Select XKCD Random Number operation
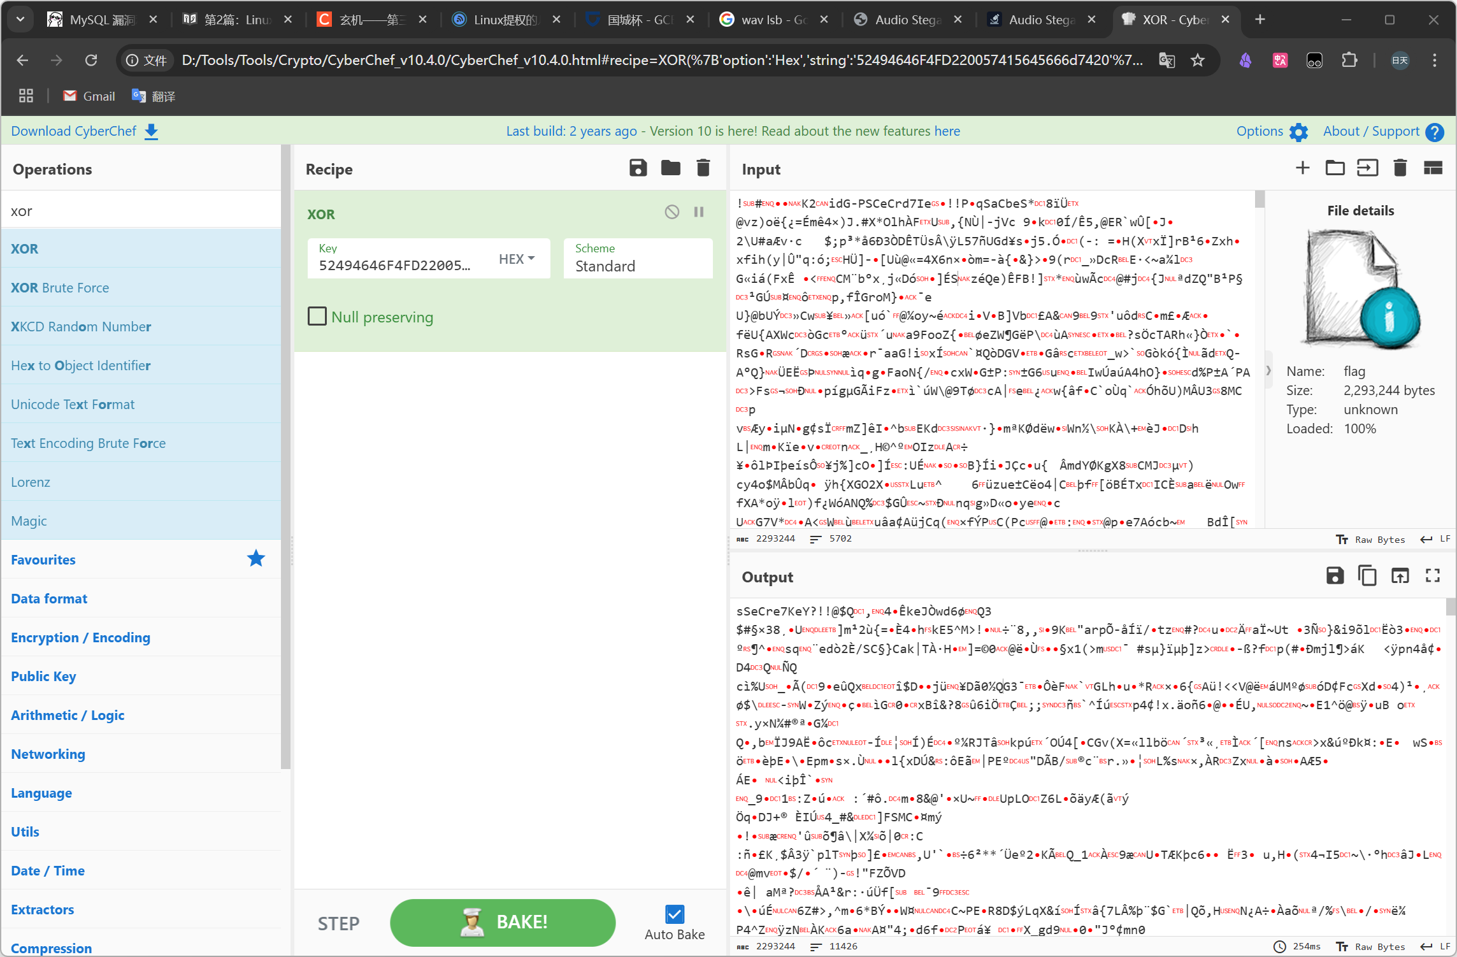1457x957 pixels. click(141, 326)
